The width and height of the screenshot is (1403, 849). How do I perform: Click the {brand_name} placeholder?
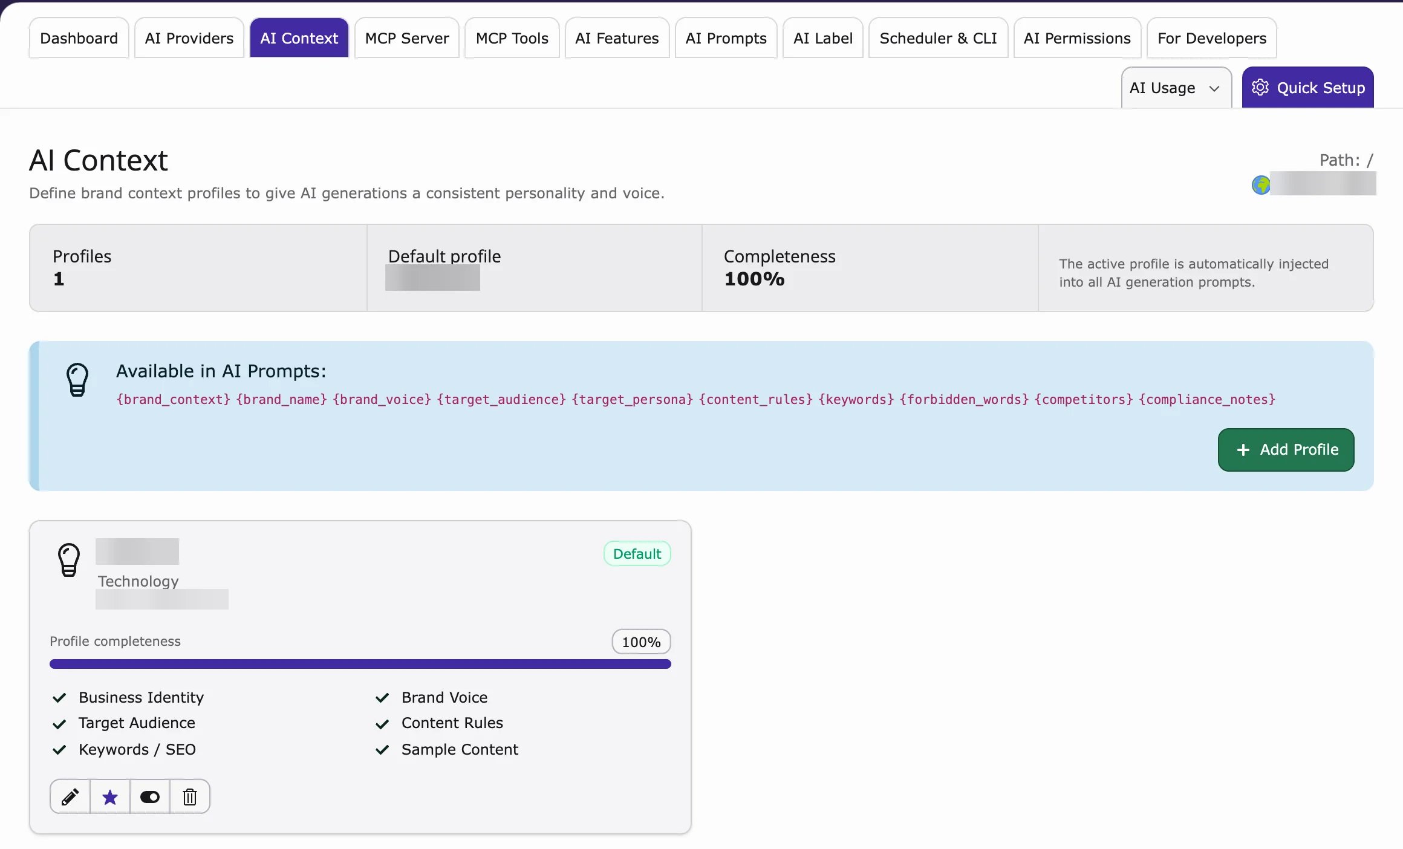(282, 400)
